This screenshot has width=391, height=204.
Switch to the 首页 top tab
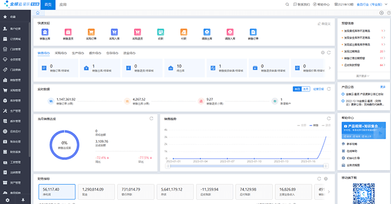[x=48, y=4]
